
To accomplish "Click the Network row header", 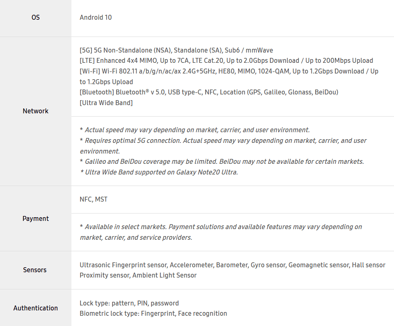I will click(x=36, y=111).
